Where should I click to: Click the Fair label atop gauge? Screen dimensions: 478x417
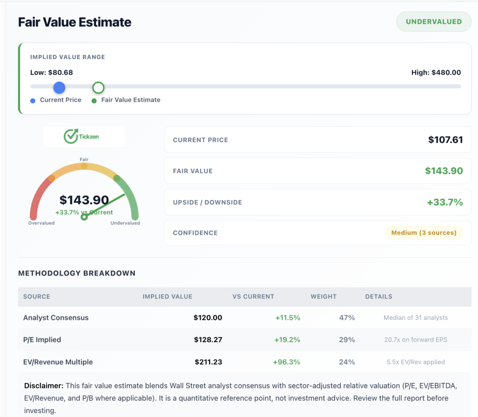(x=84, y=159)
